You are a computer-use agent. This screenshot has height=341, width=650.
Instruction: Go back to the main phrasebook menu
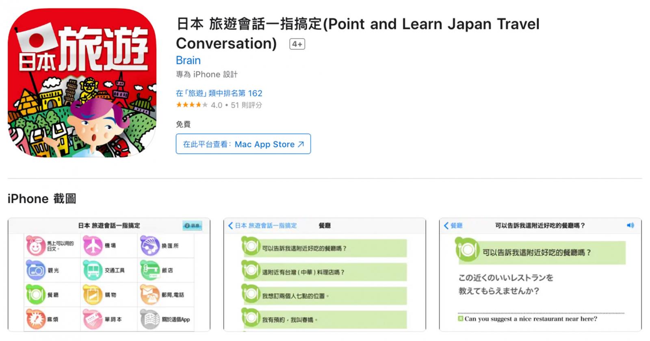click(x=262, y=225)
